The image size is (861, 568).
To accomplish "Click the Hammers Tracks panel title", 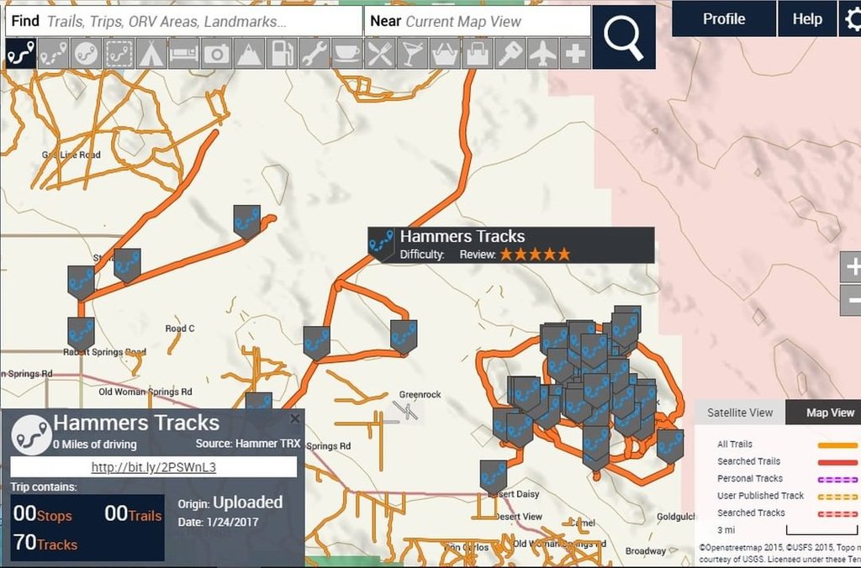I will (136, 423).
